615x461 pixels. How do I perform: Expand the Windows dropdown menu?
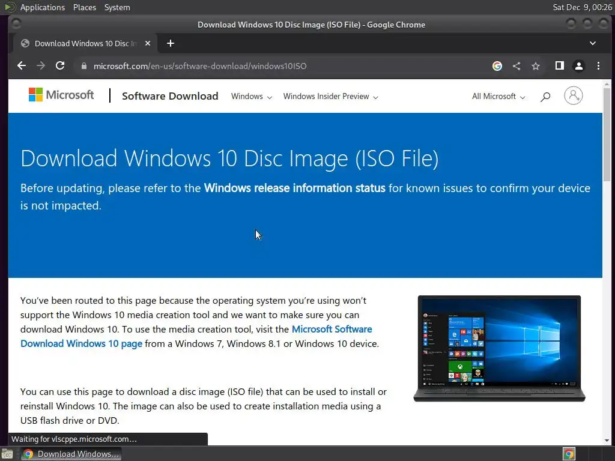pos(252,97)
